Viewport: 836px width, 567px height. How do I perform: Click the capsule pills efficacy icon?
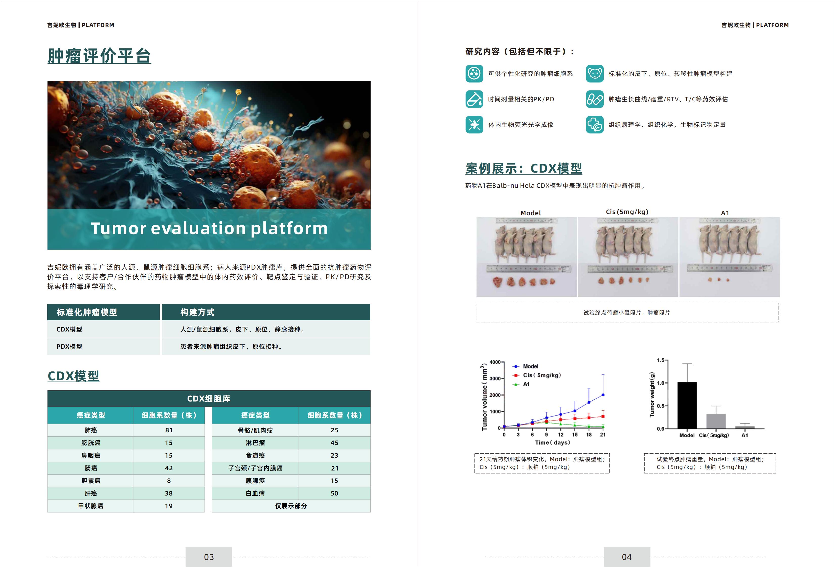(595, 99)
